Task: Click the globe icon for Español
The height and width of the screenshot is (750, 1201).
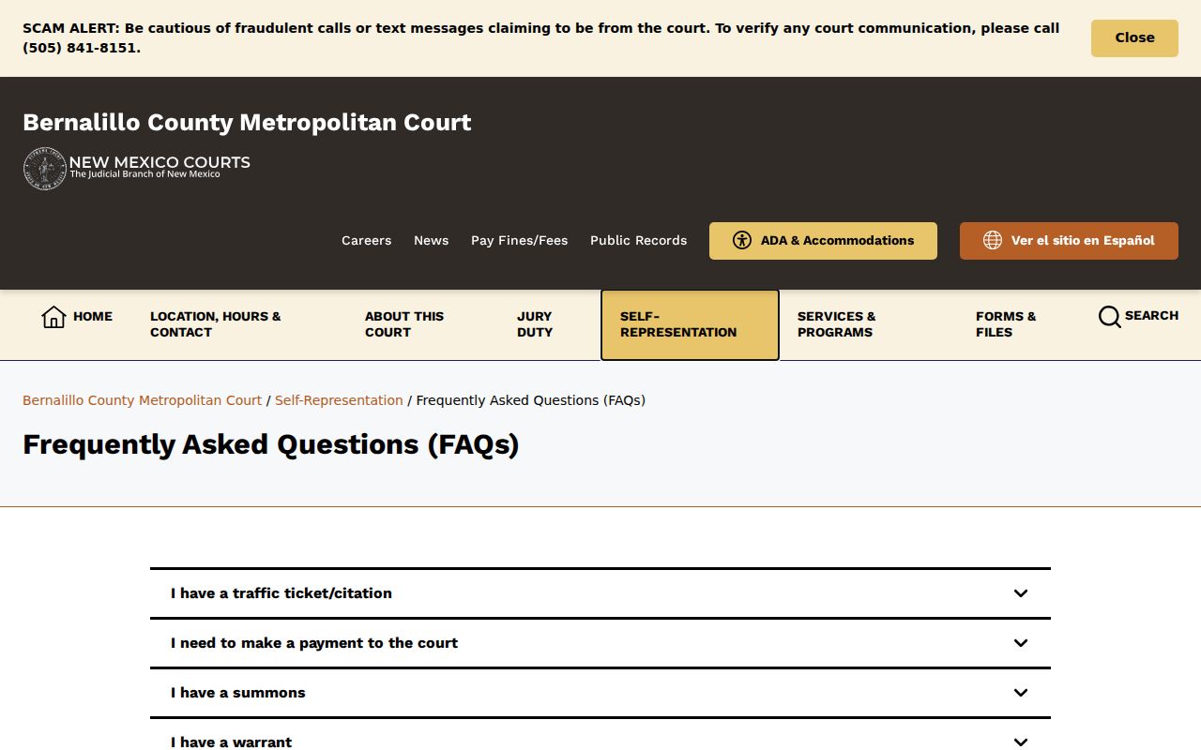Action: (x=993, y=240)
